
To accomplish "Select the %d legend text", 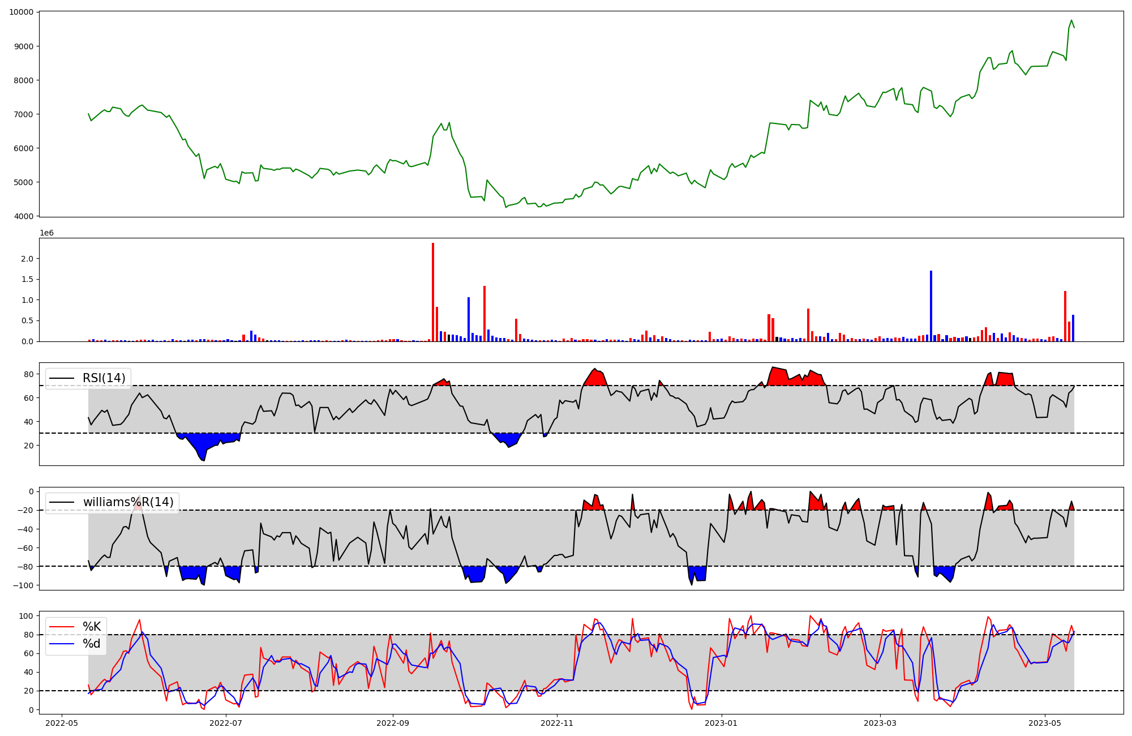I will coord(91,644).
